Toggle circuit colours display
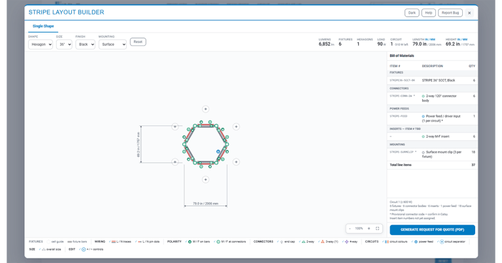 click(395, 241)
